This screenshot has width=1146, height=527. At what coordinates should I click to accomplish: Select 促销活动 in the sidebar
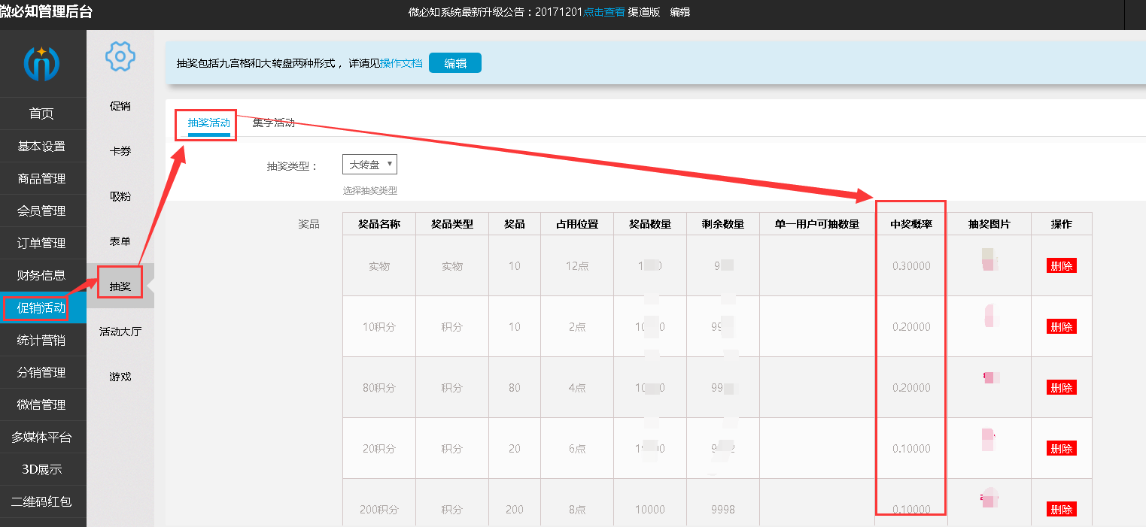click(42, 307)
